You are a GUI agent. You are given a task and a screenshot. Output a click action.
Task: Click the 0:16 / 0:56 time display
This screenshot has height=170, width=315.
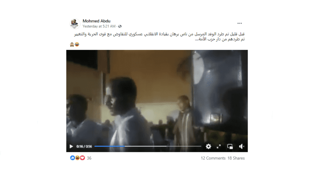(84, 146)
